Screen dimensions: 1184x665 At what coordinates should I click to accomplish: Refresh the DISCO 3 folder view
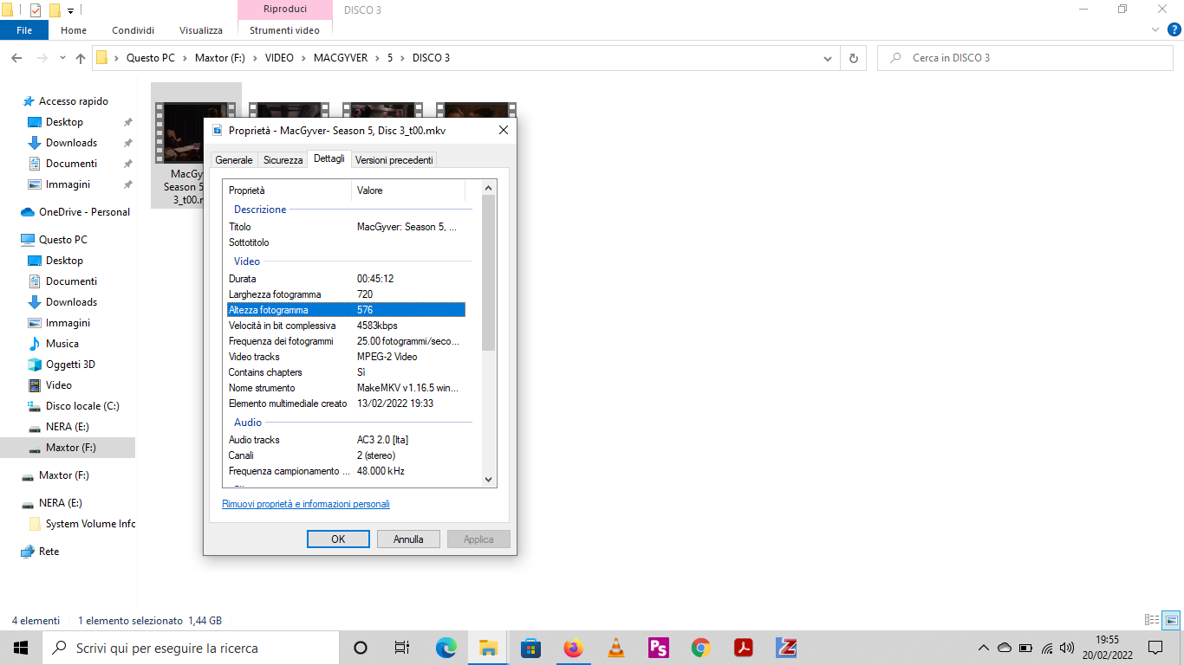[x=854, y=58]
